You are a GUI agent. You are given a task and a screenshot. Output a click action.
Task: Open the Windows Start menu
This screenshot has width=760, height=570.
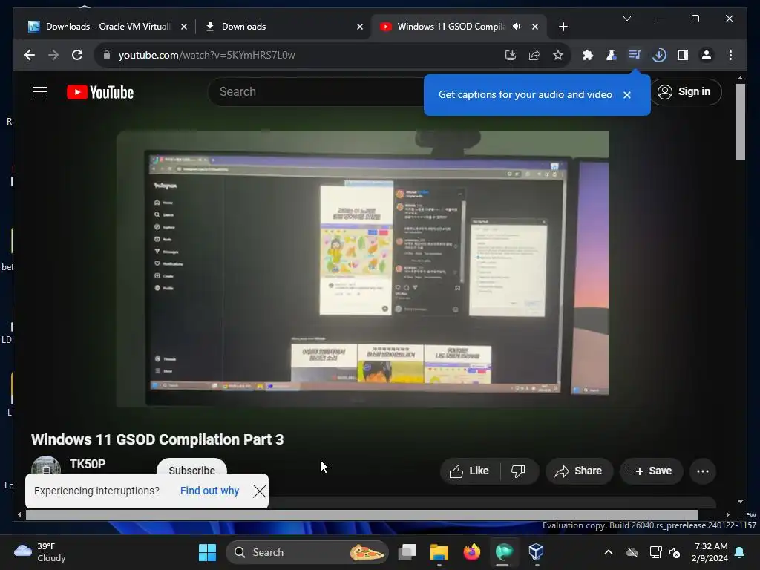(x=208, y=552)
